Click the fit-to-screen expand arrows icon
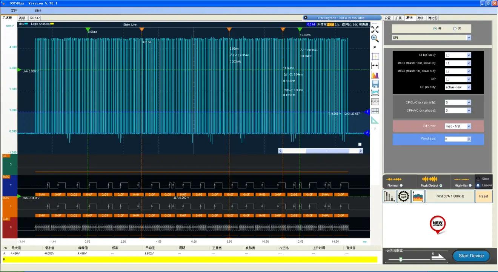This screenshot has width=498, height=272. [375, 29]
